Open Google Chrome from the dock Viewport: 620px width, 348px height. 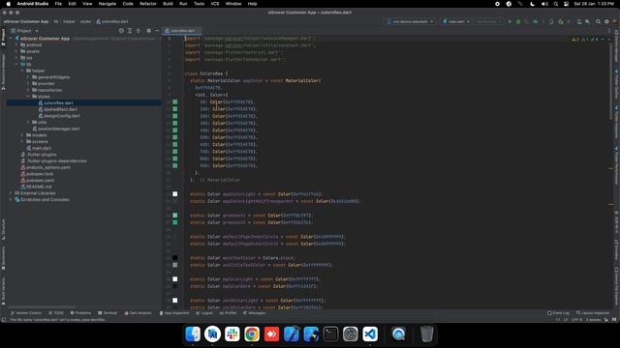coord(252,334)
